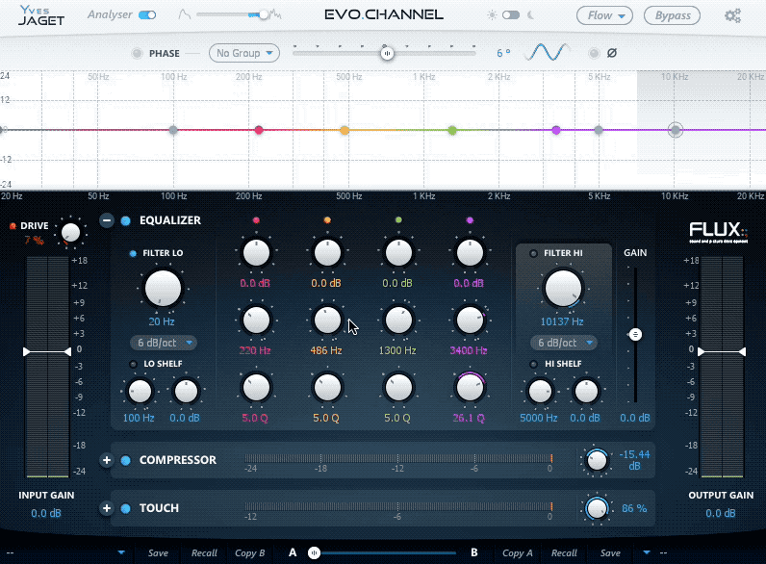Click the green EQ band node on graph

point(452,130)
